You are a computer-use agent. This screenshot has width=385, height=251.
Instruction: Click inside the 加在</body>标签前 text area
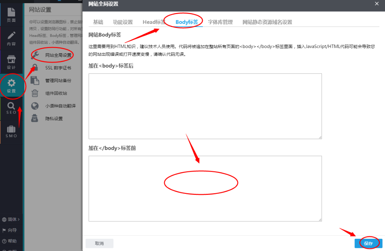point(205,188)
